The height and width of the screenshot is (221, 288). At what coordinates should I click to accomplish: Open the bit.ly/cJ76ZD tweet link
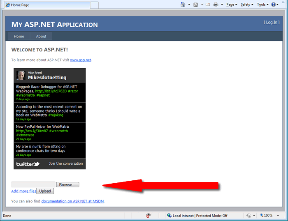51,91
